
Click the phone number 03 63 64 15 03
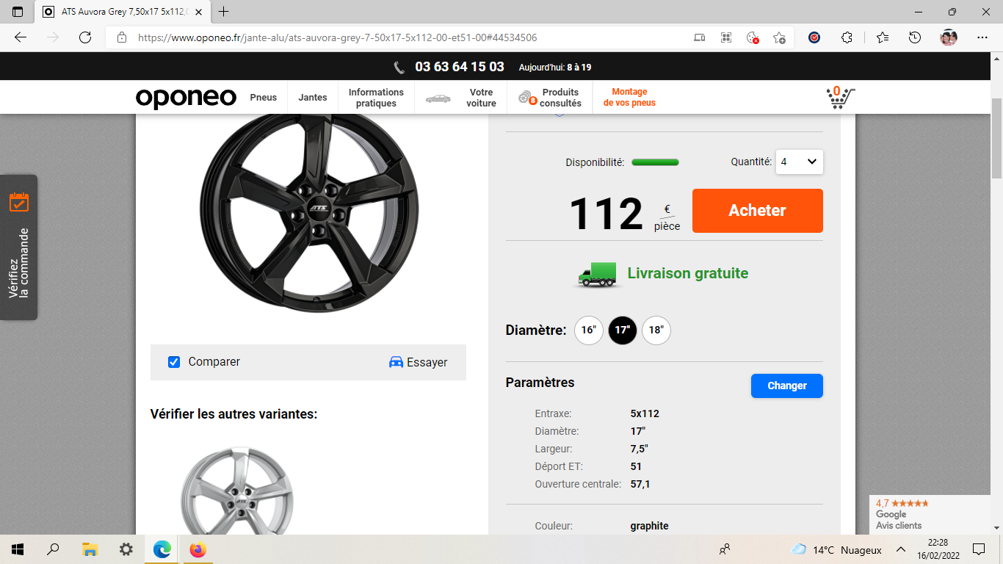coord(460,67)
